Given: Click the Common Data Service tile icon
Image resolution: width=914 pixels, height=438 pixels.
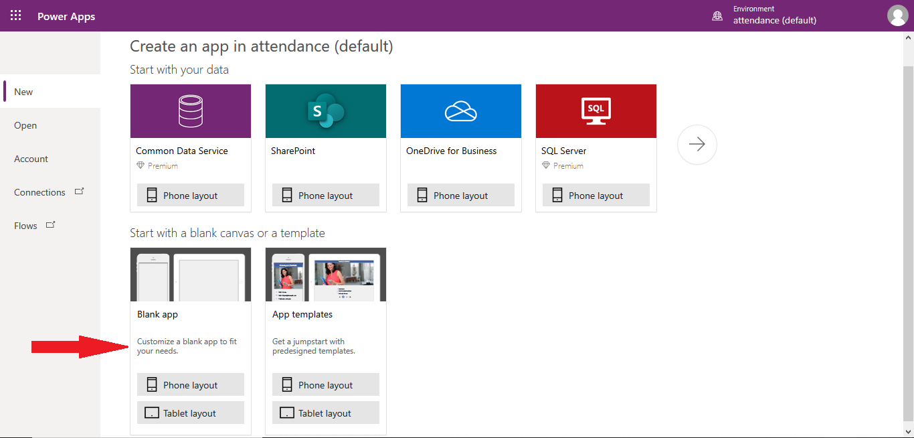Looking at the screenshot, I should point(190,111).
